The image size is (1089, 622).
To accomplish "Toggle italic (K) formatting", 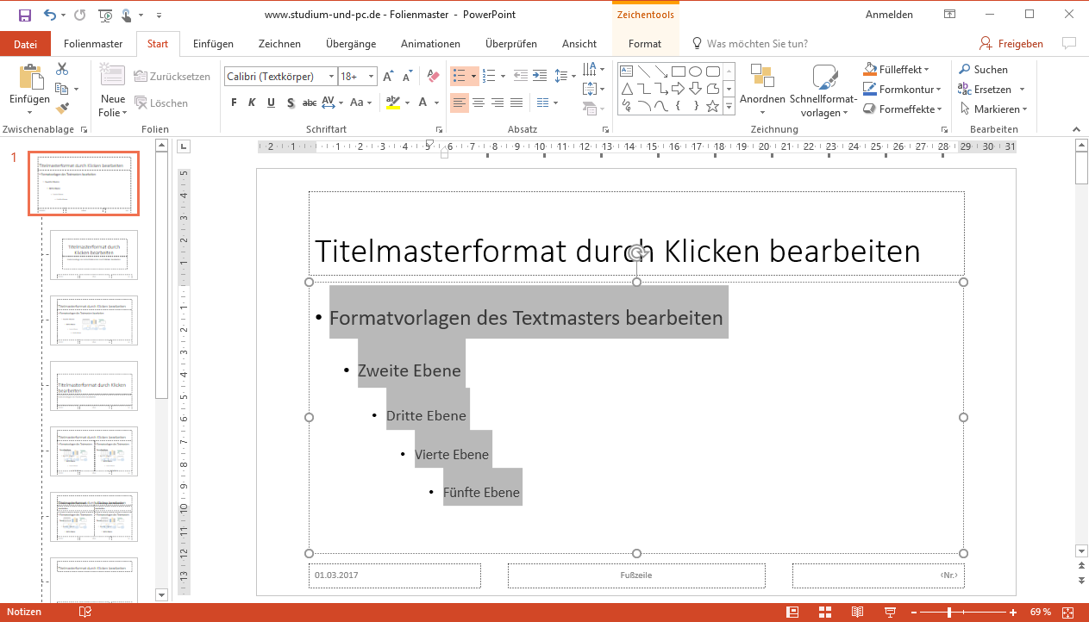I will tap(253, 103).
